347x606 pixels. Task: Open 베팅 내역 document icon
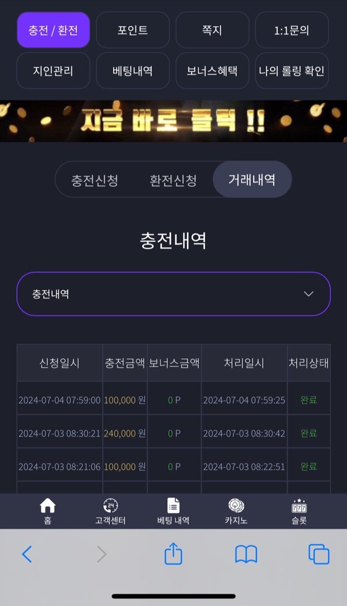coord(173,505)
